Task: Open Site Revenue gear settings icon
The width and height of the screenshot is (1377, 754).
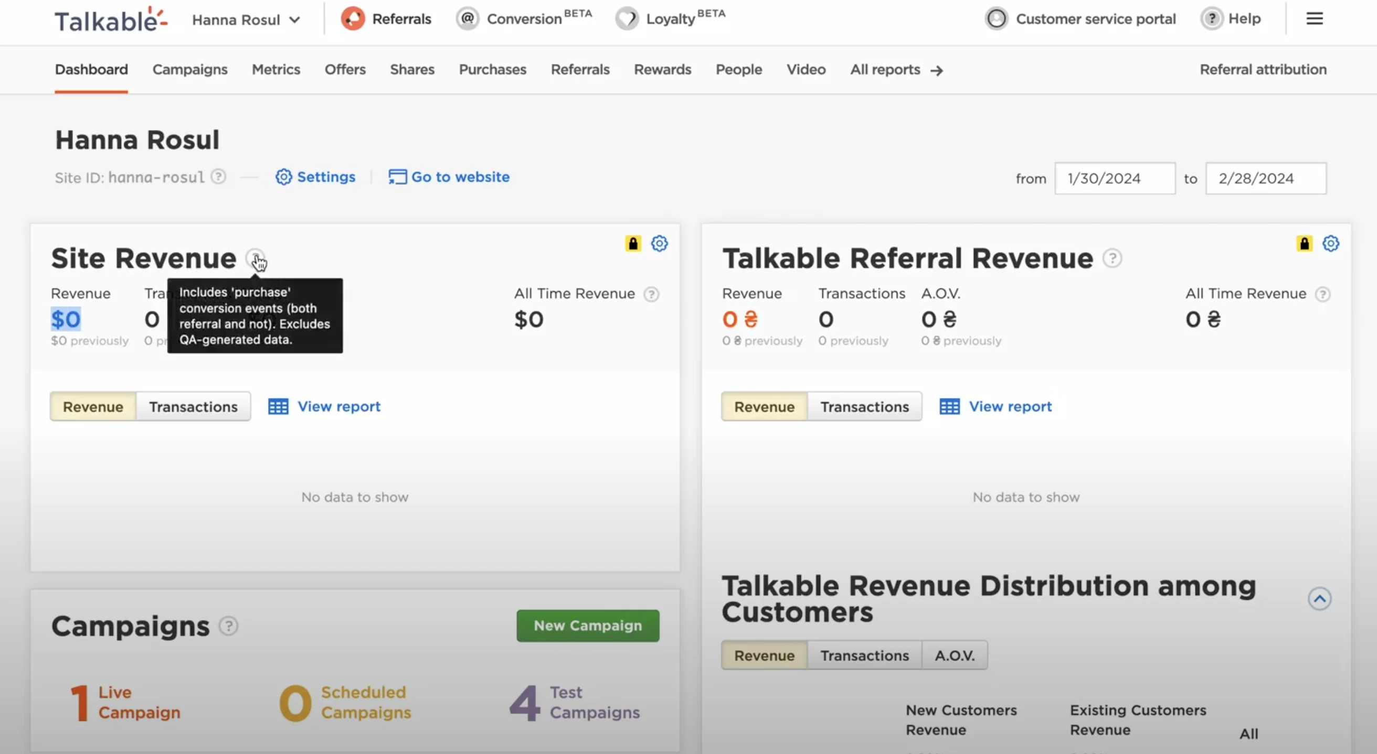Action: [x=659, y=243]
